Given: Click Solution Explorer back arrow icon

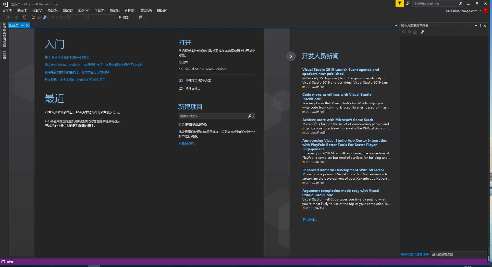Looking at the screenshot, I should 404,32.
